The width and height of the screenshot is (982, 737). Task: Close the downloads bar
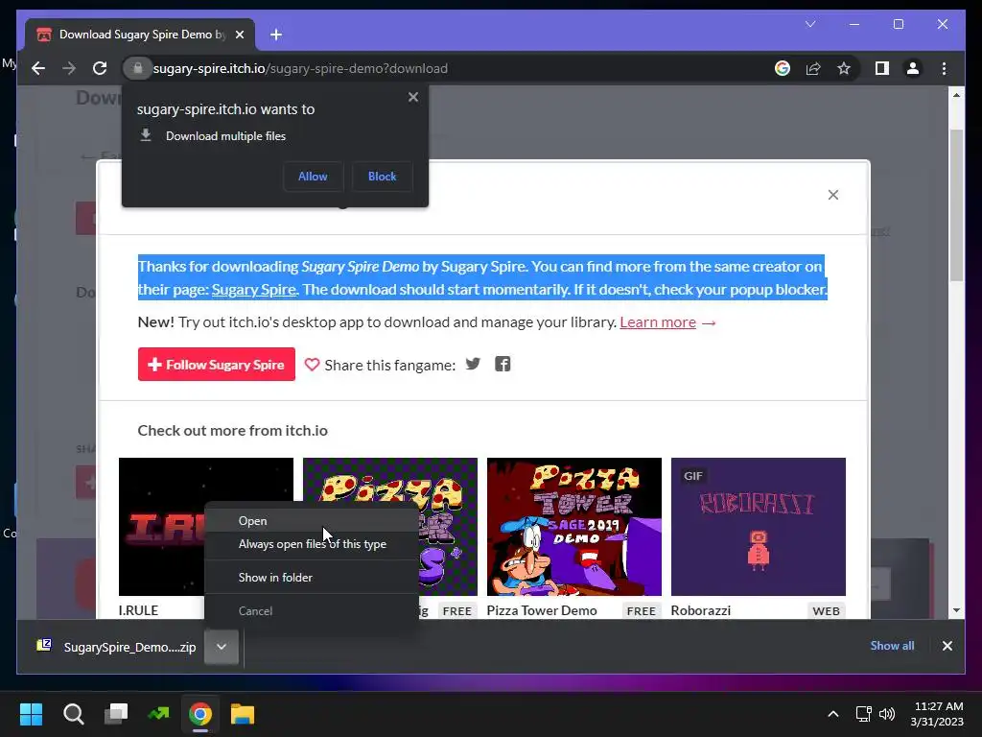tap(947, 646)
